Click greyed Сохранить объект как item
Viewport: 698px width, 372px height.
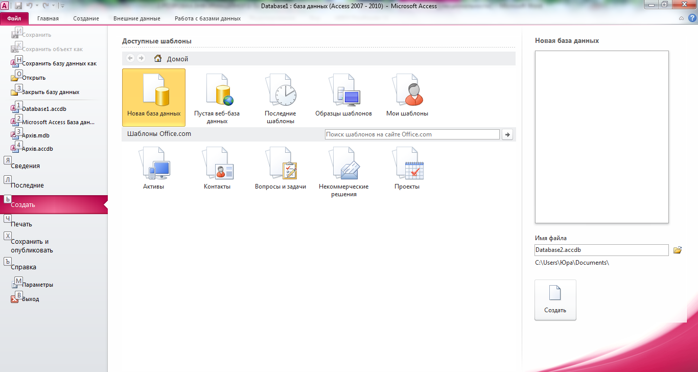(x=46, y=49)
